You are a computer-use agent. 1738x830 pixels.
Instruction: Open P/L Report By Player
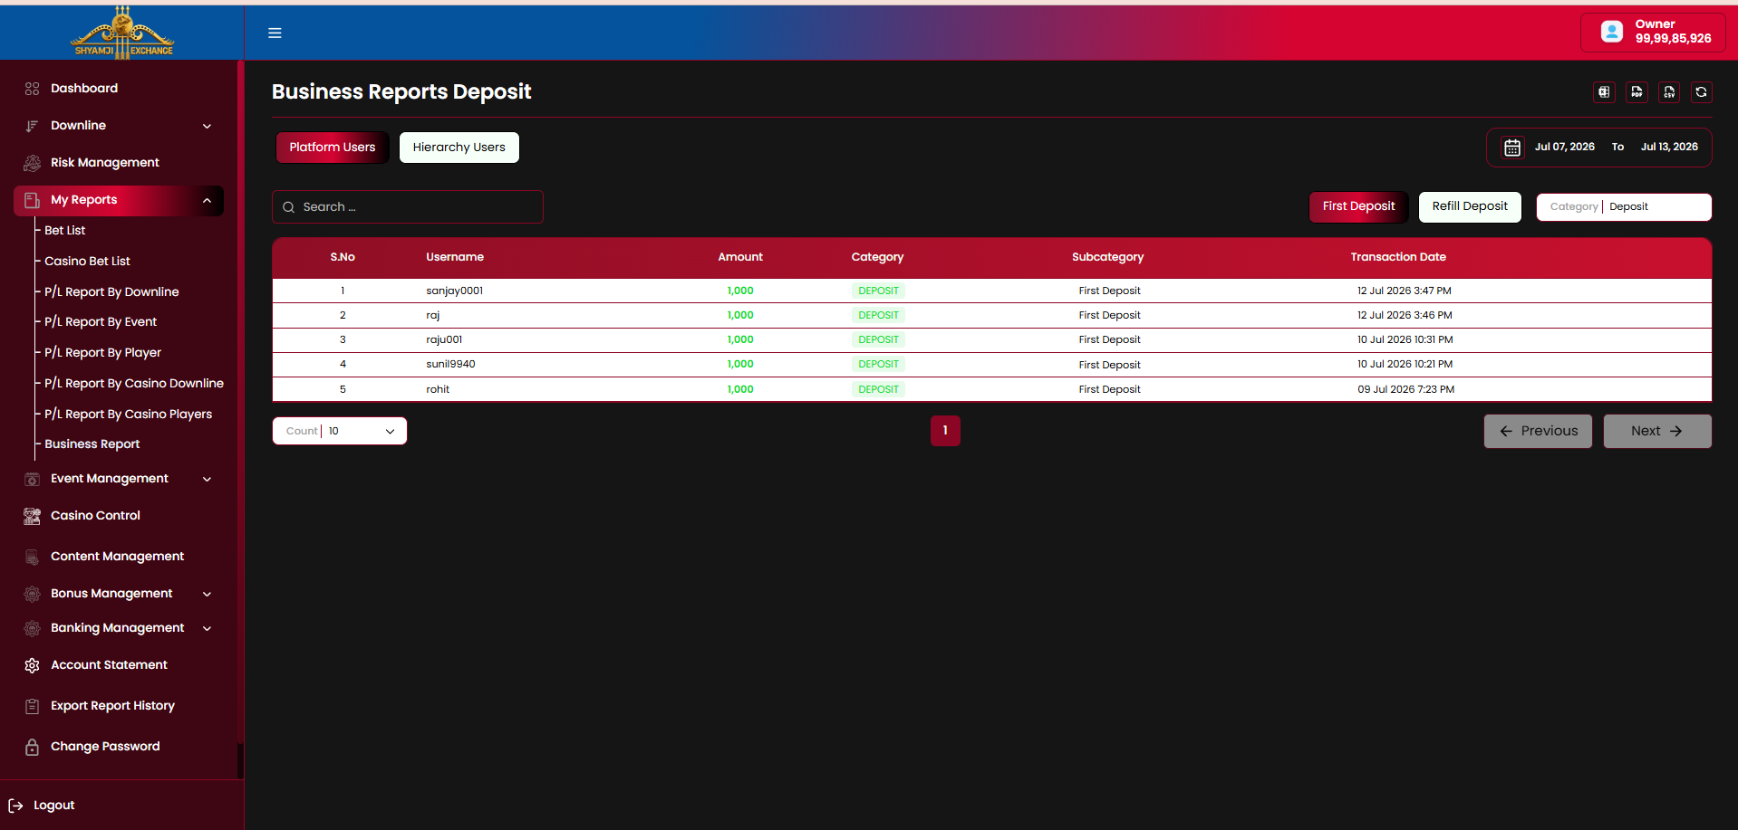(x=103, y=353)
